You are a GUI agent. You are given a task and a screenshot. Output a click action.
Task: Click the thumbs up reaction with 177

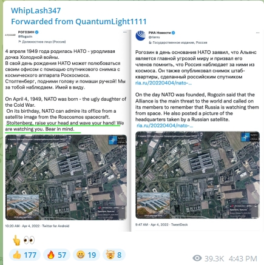(25, 255)
